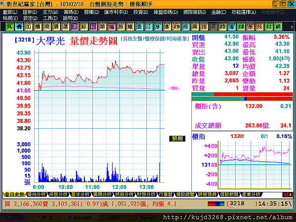Select the 興 toolbar button
This screenshot has height=222, width=296.
[195, 27]
